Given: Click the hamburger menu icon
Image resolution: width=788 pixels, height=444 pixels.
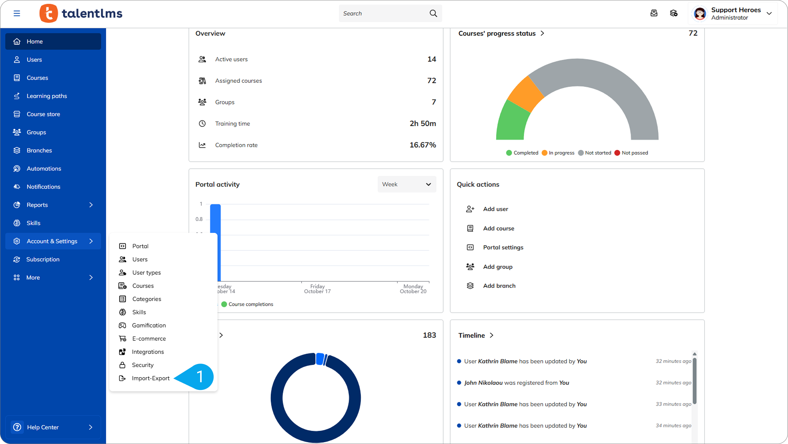Looking at the screenshot, I should click(x=17, y=13).
